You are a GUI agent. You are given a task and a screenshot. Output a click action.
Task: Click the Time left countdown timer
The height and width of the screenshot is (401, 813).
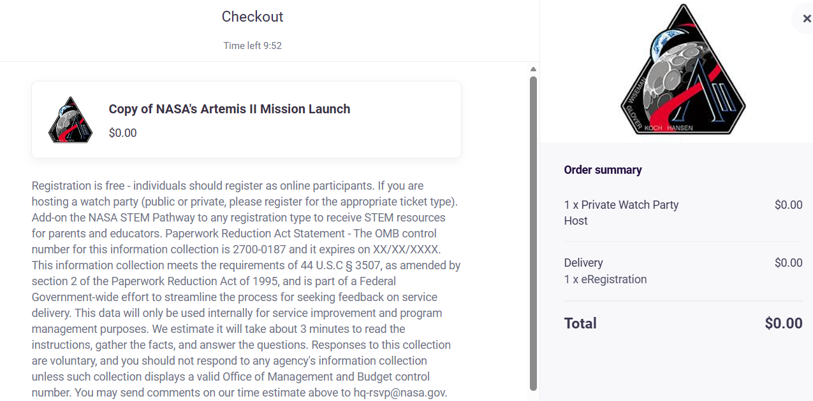253,46
